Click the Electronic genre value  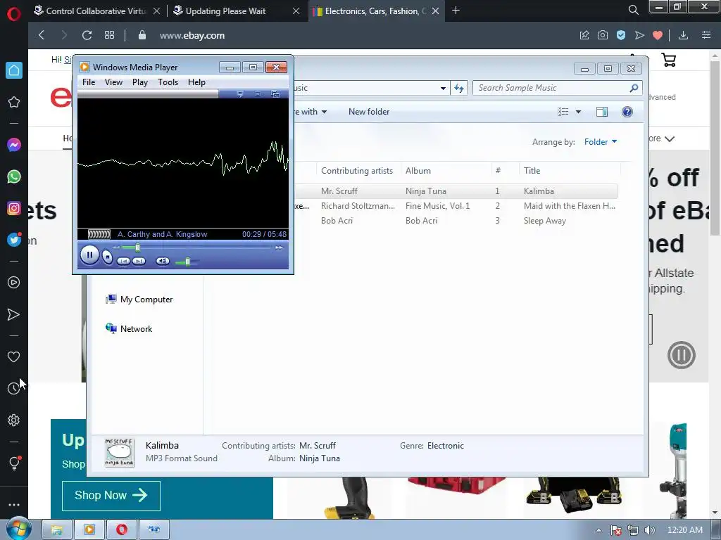point(445,445)
